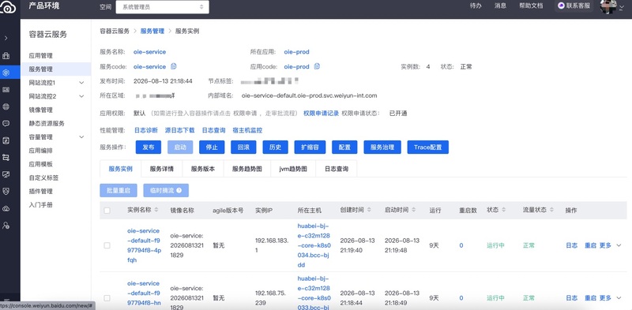The height and width of the screenshot is (310, 632).
Task: Expand the 网站流控1 menu
Action: click(81, 83)
